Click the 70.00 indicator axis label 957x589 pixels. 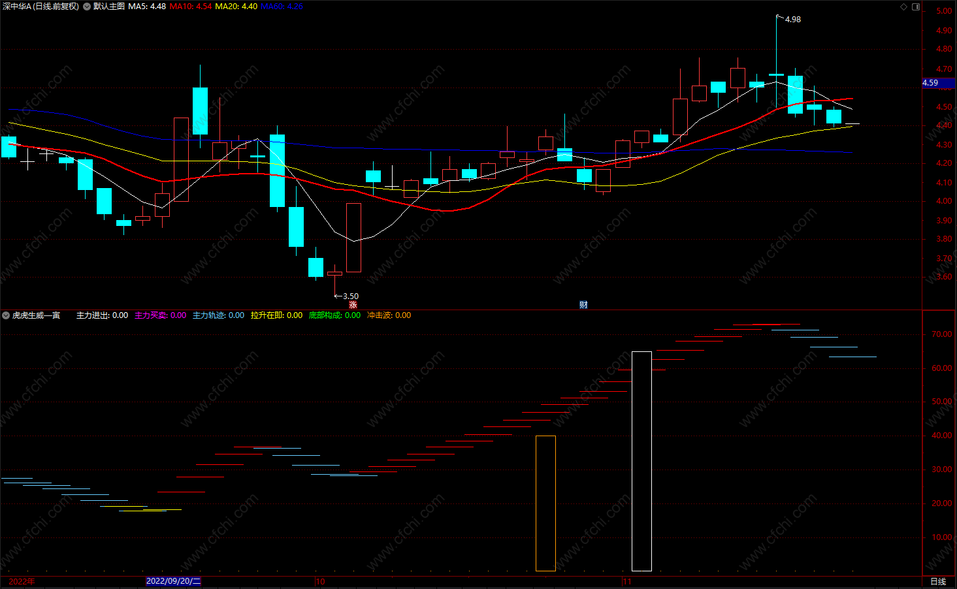[942, 334]
